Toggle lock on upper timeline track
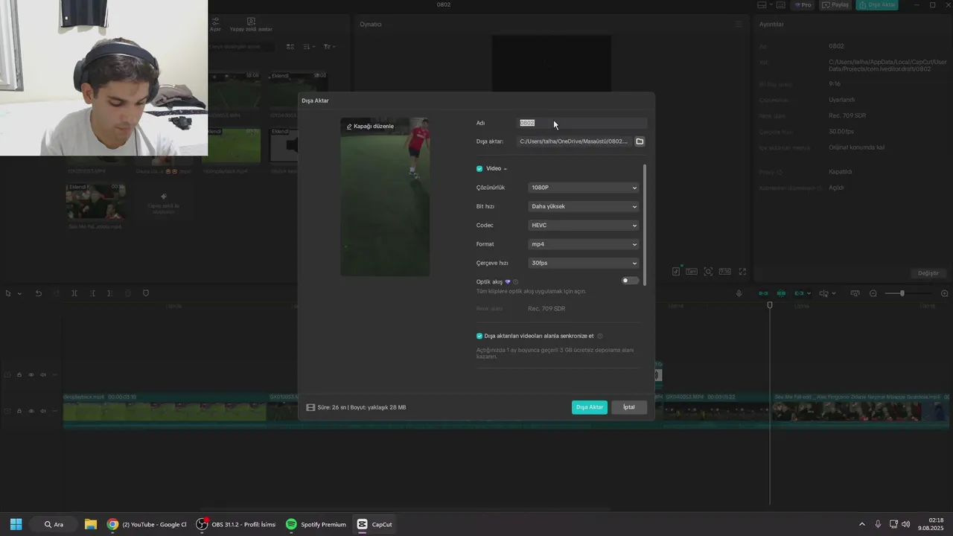953x536 pixels. click(19, 375)
